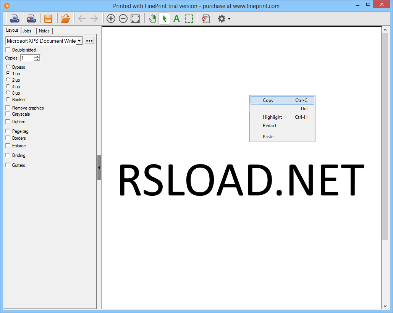
Task: Enable the Borders checkbox
Action: pos(8,138)
